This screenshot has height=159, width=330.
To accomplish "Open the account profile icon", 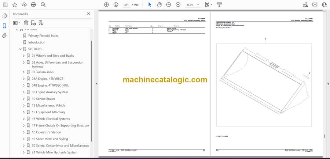I will point(324,5).
